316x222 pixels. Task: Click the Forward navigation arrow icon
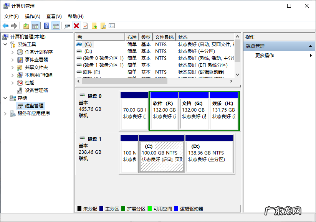tap(14, 26)
